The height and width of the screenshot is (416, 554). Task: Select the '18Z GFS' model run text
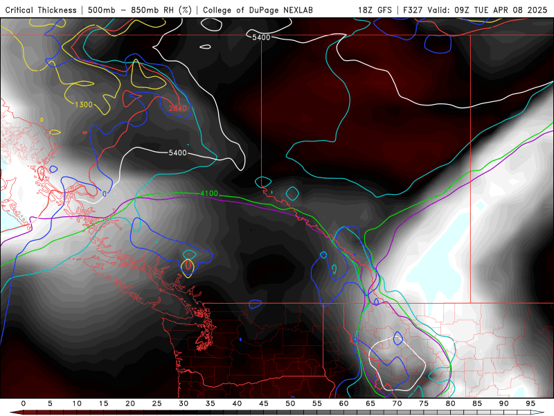click(375, 10)
